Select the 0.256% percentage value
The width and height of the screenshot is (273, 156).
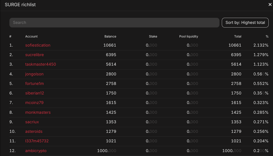pos(261,132)
